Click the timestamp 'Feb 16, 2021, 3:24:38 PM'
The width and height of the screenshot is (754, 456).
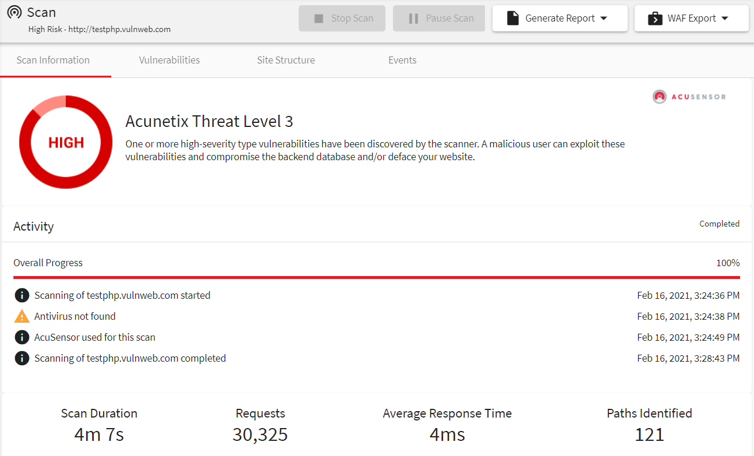tap(688, 316)
